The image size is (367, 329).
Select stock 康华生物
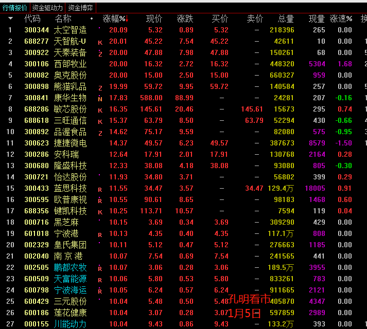(70, 98)
